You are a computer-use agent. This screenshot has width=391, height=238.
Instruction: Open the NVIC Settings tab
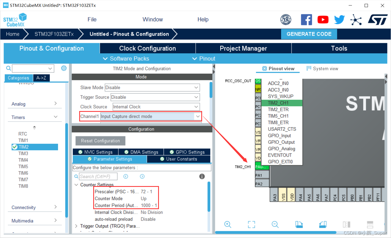[95, 152]
